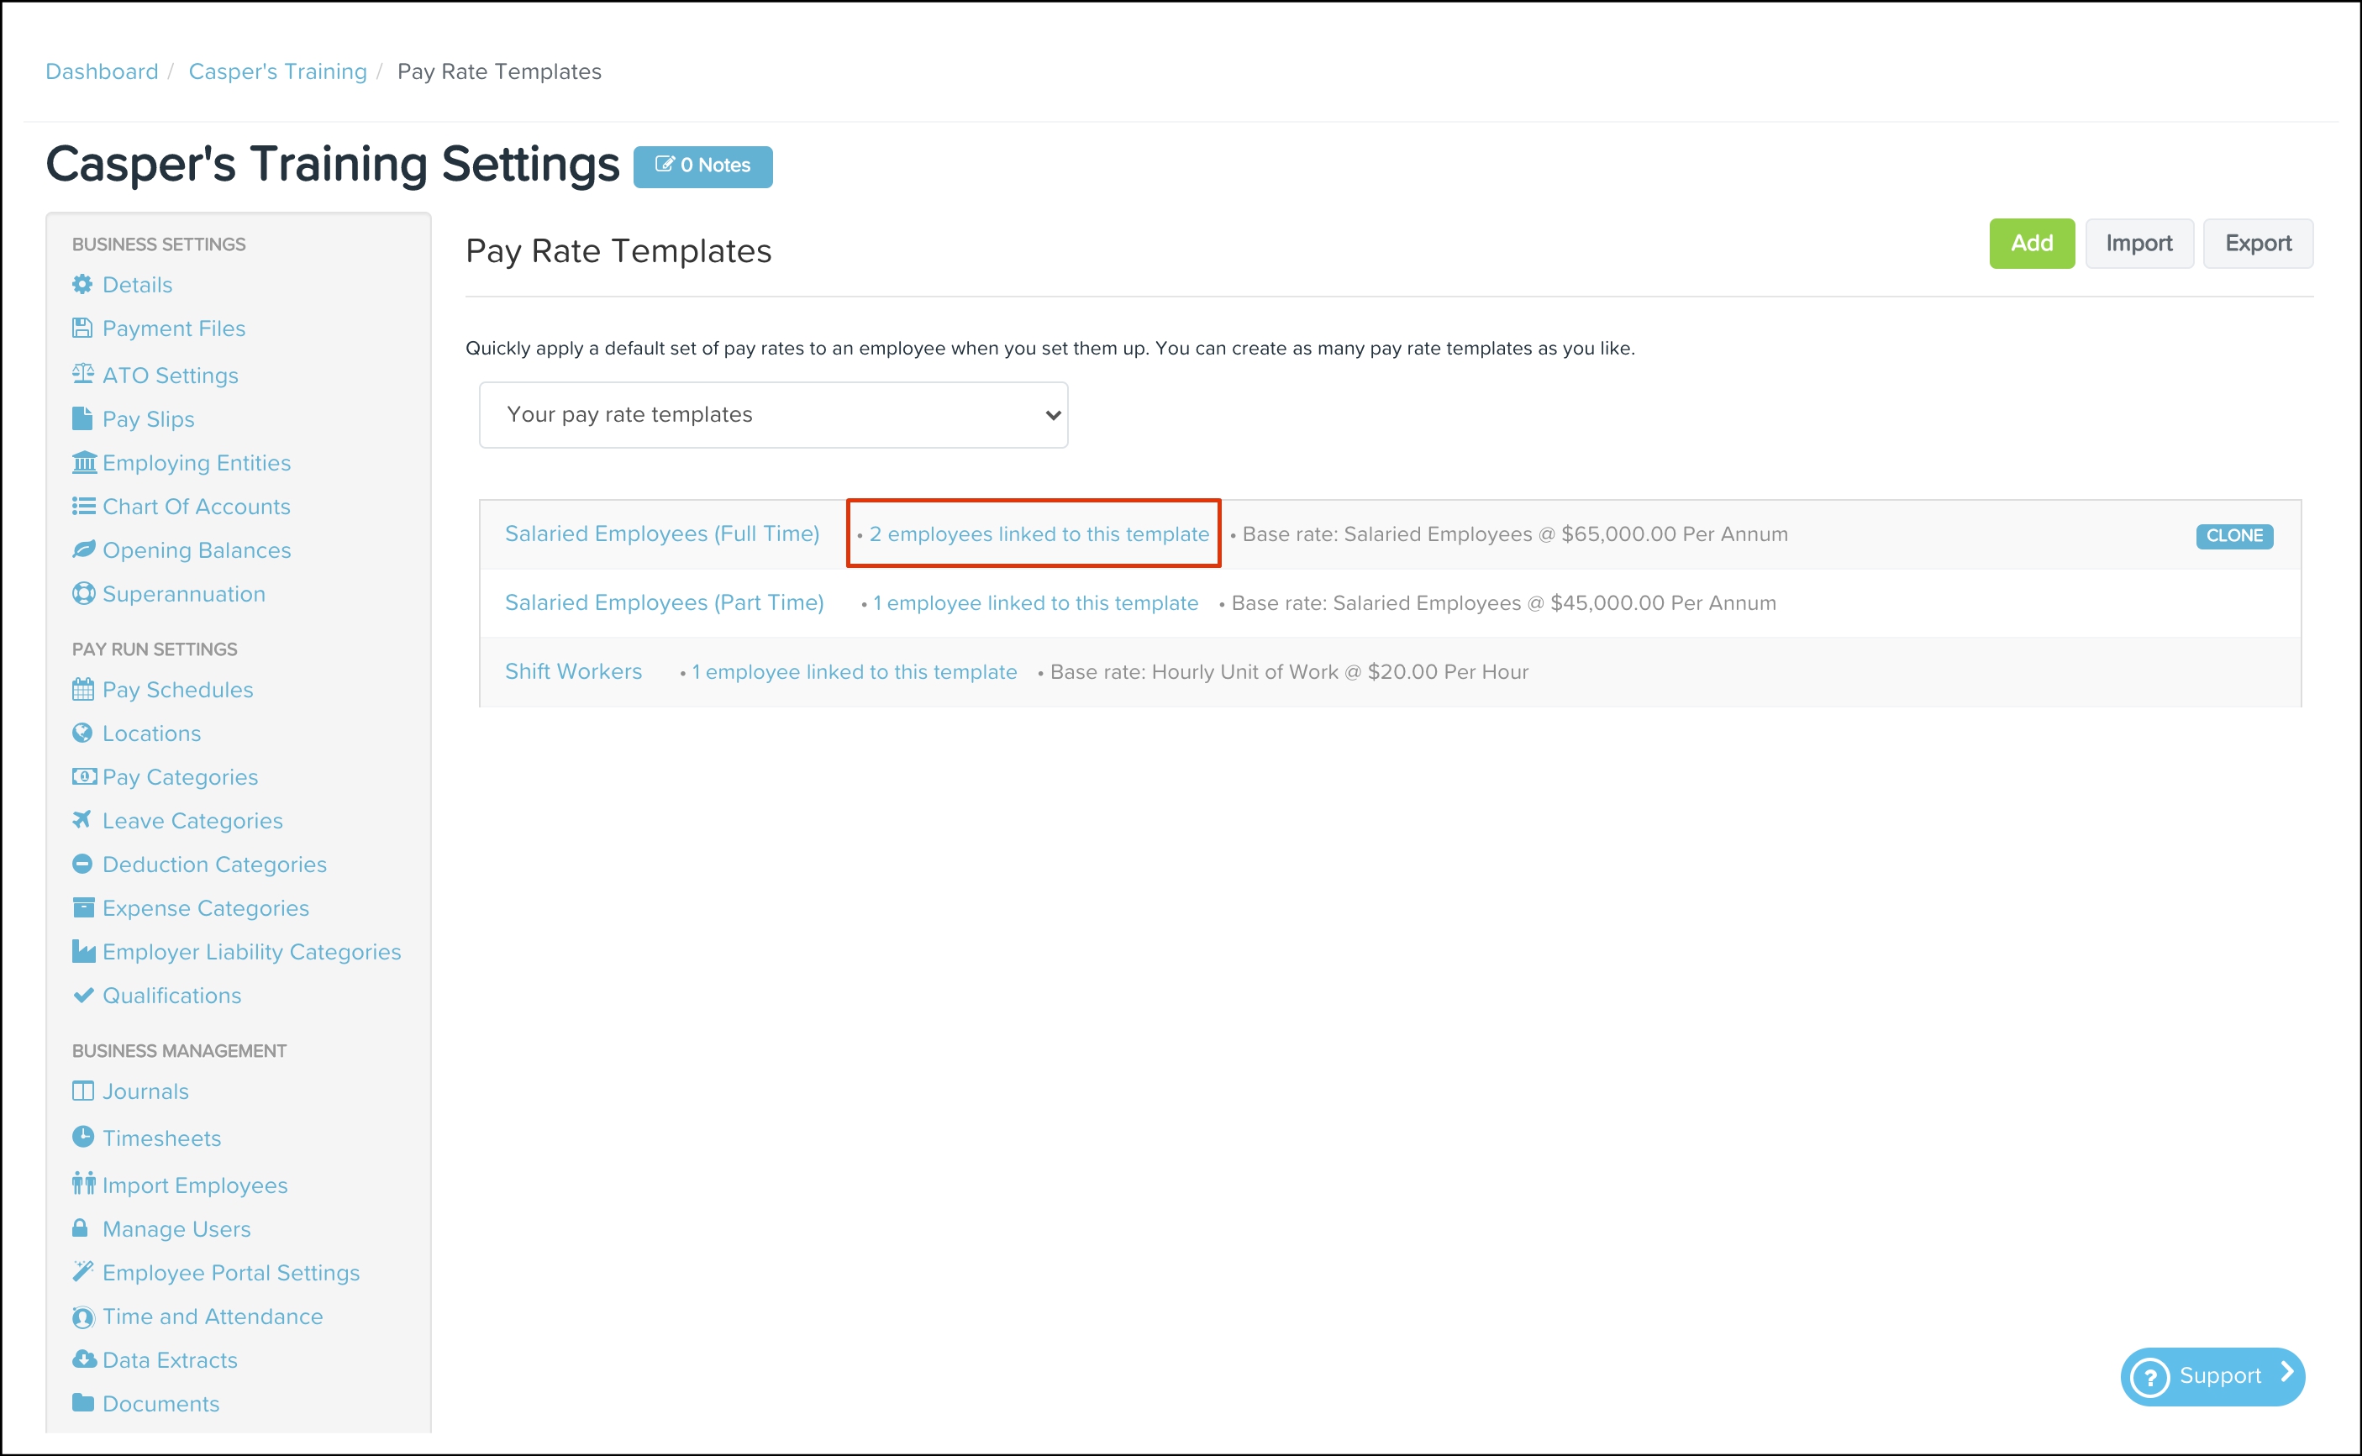Open Pay Categories in the sidebar

tap(180, 777)
